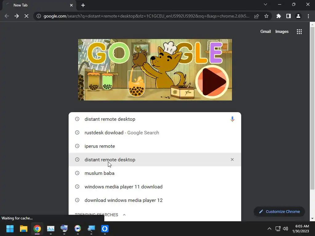
Task: Open the media player taskbar icon
Action: (x=78, y=229)
